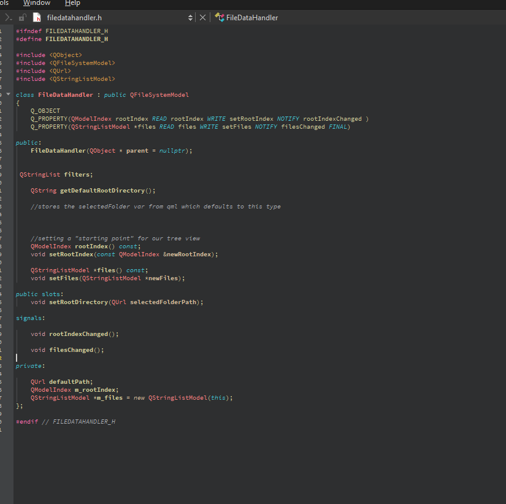Click the 'void setFiles' declaration line
The height and width of the screenshot is (504, 506).
(108, 278)
